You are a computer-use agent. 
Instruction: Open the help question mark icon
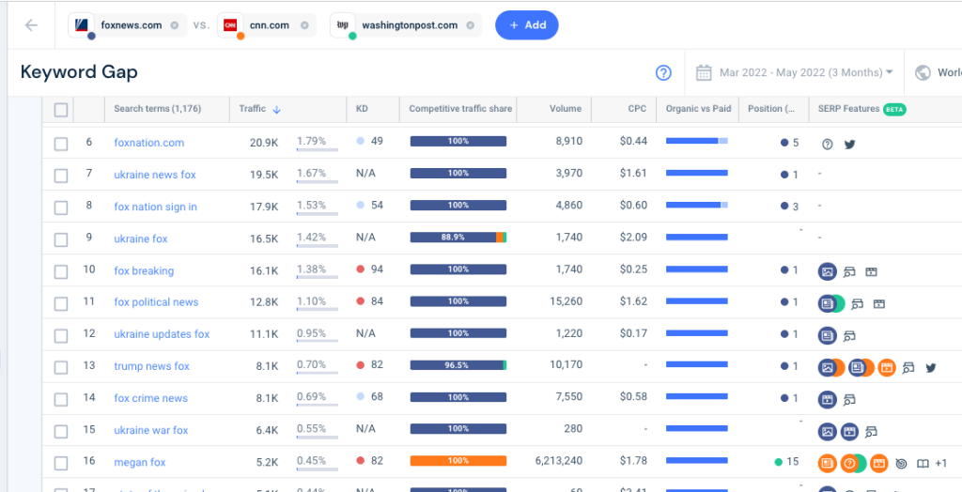click(663, 73)
